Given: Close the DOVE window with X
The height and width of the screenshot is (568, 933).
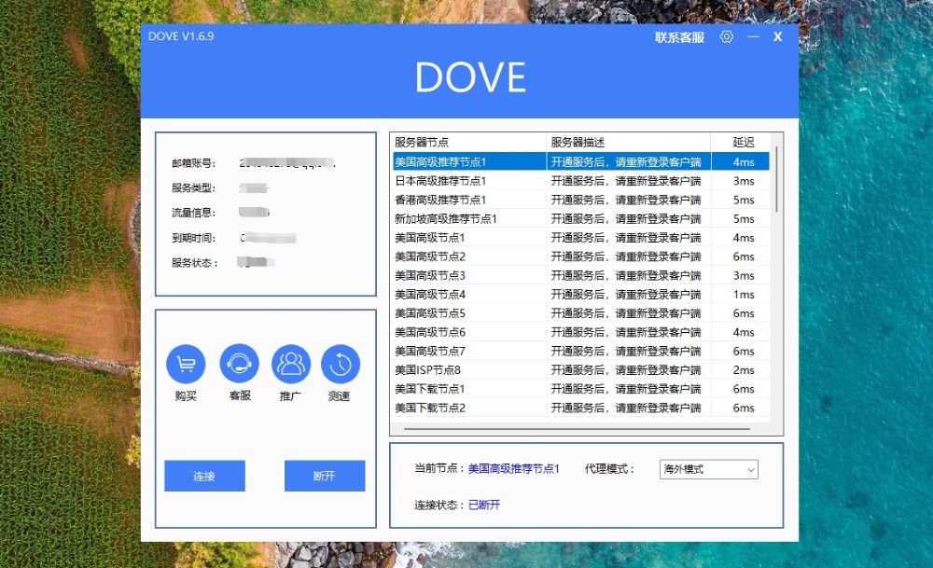Looking at the screenshot, I should tap(778, 37).
